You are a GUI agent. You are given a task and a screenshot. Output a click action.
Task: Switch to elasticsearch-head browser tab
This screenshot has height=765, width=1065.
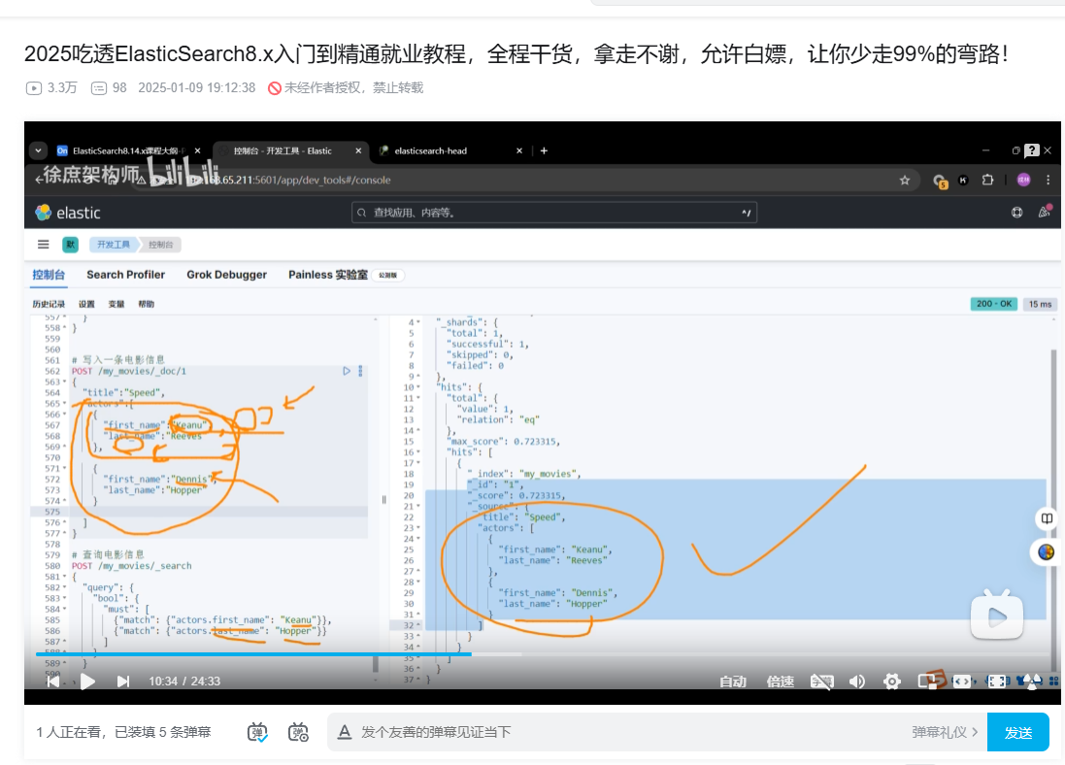(451, 150)
